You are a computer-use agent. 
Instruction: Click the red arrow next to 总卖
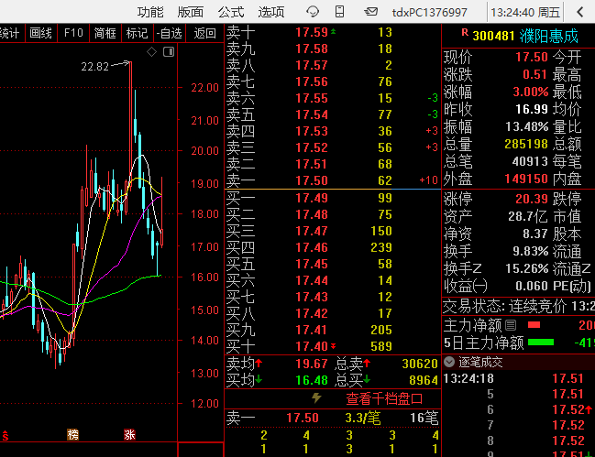click(x=367, y=363)
